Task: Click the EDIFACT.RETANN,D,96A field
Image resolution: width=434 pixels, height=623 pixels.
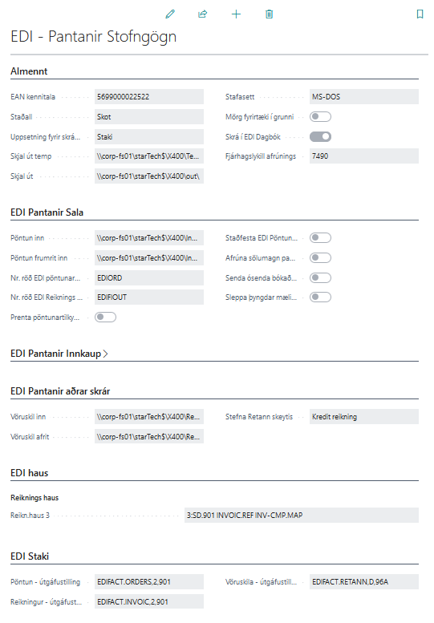Action: click(364, 582)
